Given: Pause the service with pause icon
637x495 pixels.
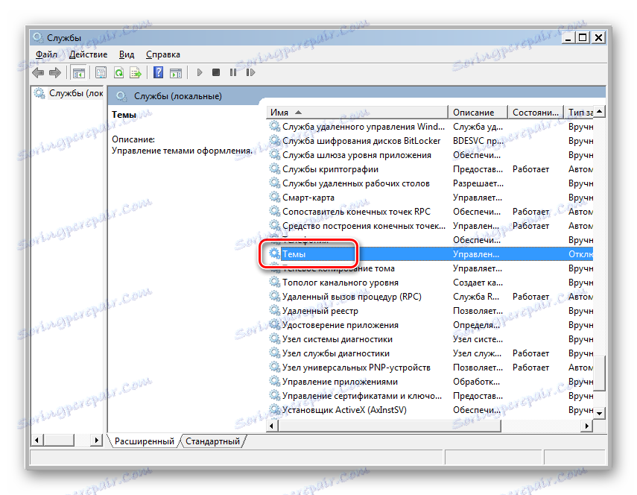Looking at the screenshot, I should (x=232, y=73).
